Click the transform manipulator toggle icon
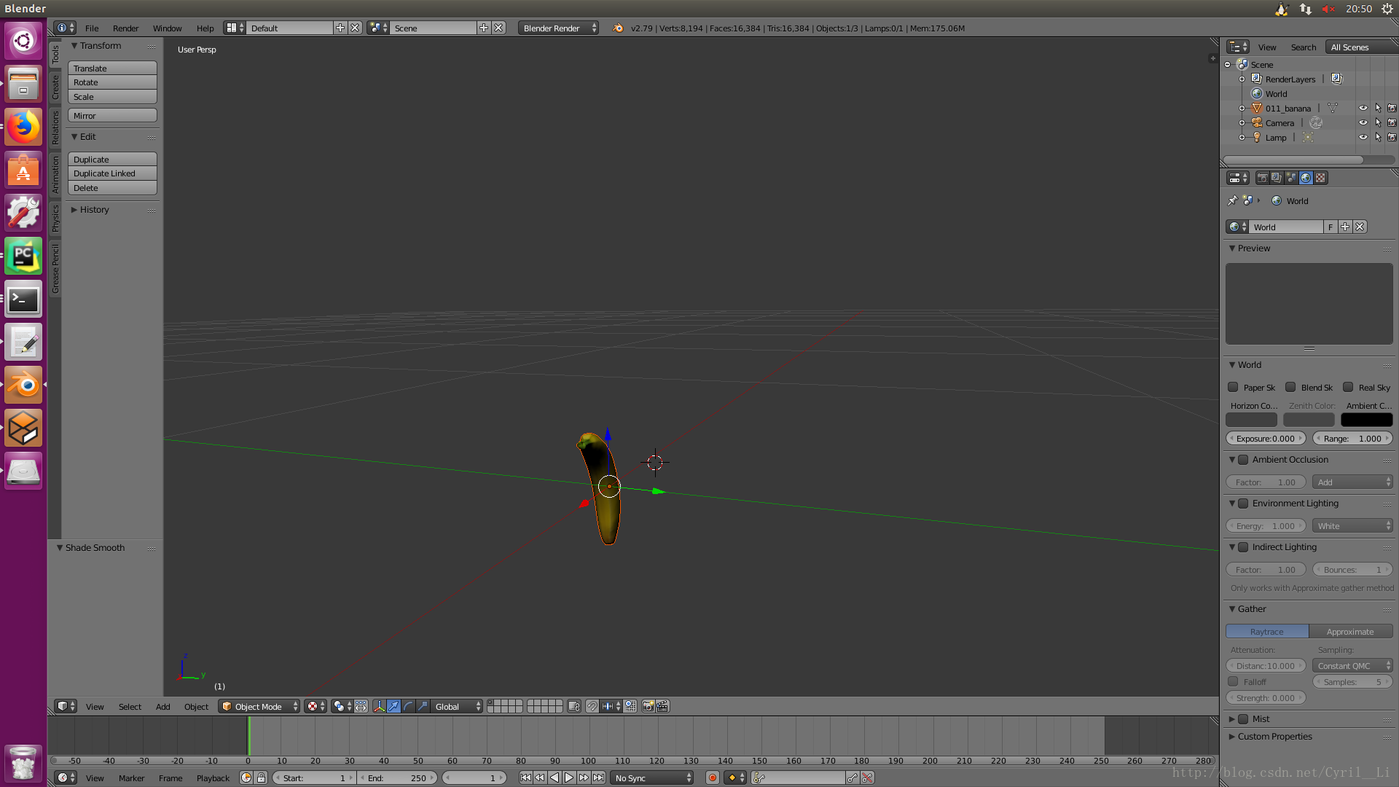This screenshot has width=1399, height=787. 379,706
